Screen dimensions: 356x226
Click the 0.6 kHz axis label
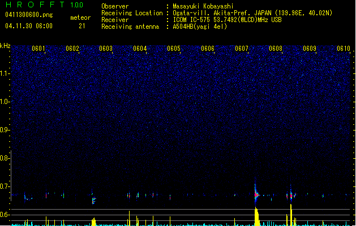[5, 215]
